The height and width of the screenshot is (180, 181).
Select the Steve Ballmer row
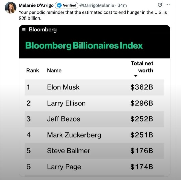(95, 151)
